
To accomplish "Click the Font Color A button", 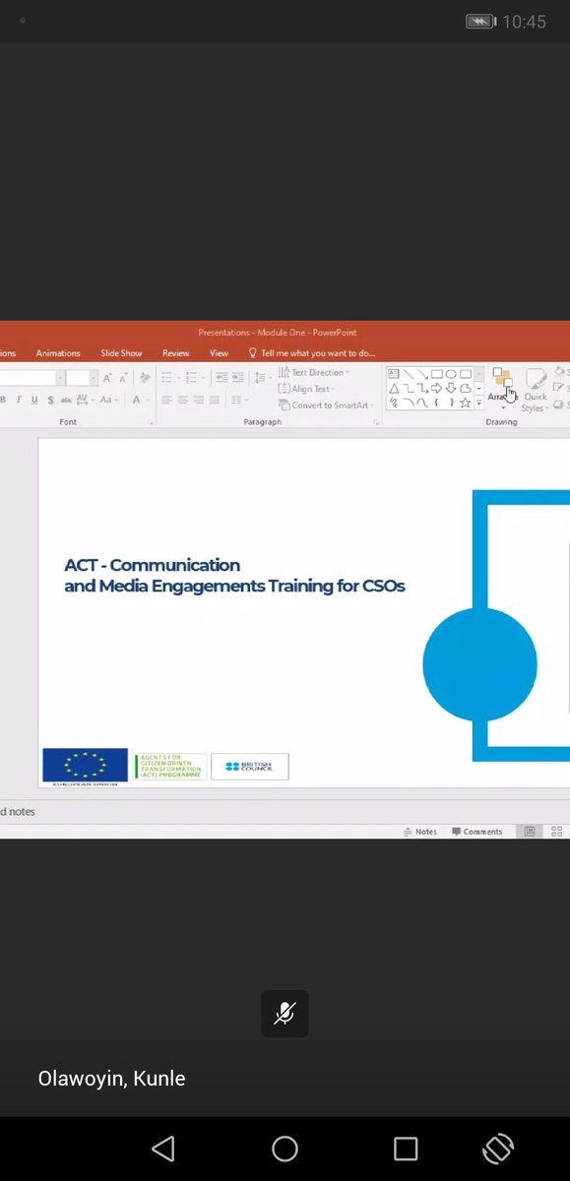I will click(136, 400).
